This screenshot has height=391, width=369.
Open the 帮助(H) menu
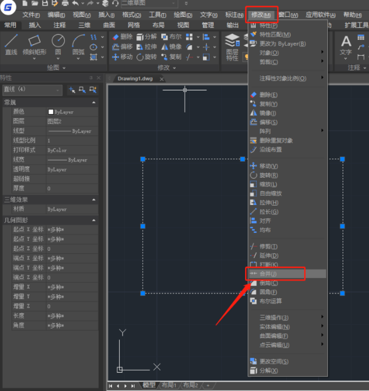point(352,15)
